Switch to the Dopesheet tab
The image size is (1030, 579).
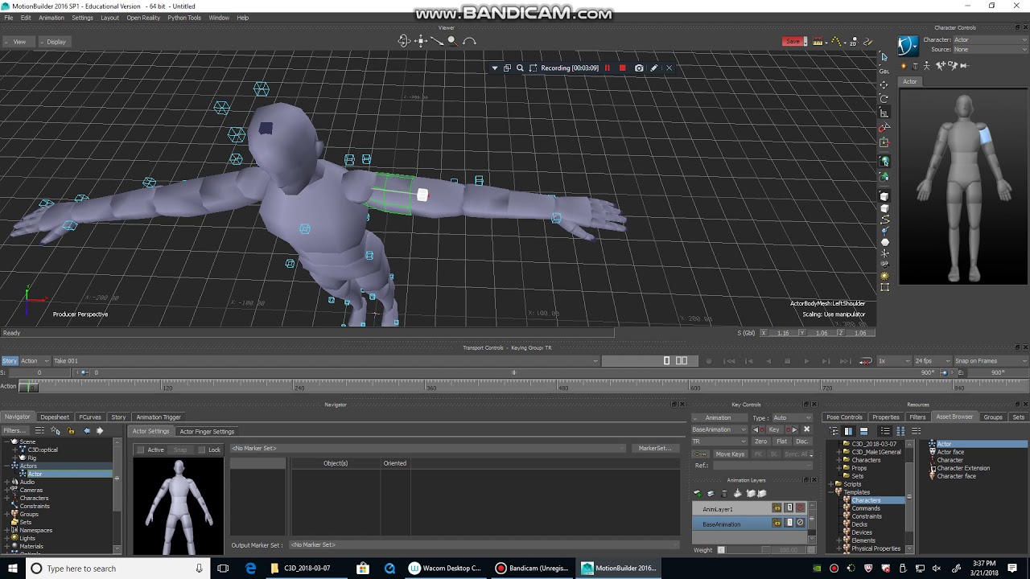55,417
